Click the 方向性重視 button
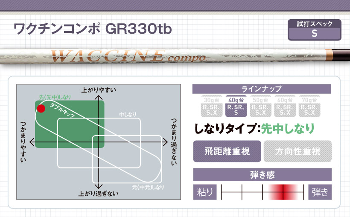Viewport: 350px width, 217px height. 297,151
